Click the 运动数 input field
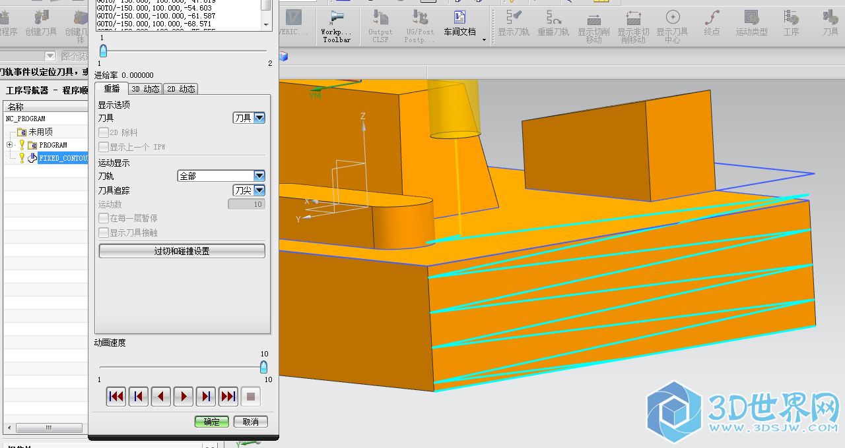The height and width of the screenshot is (448, 845). tap(246, 204)
